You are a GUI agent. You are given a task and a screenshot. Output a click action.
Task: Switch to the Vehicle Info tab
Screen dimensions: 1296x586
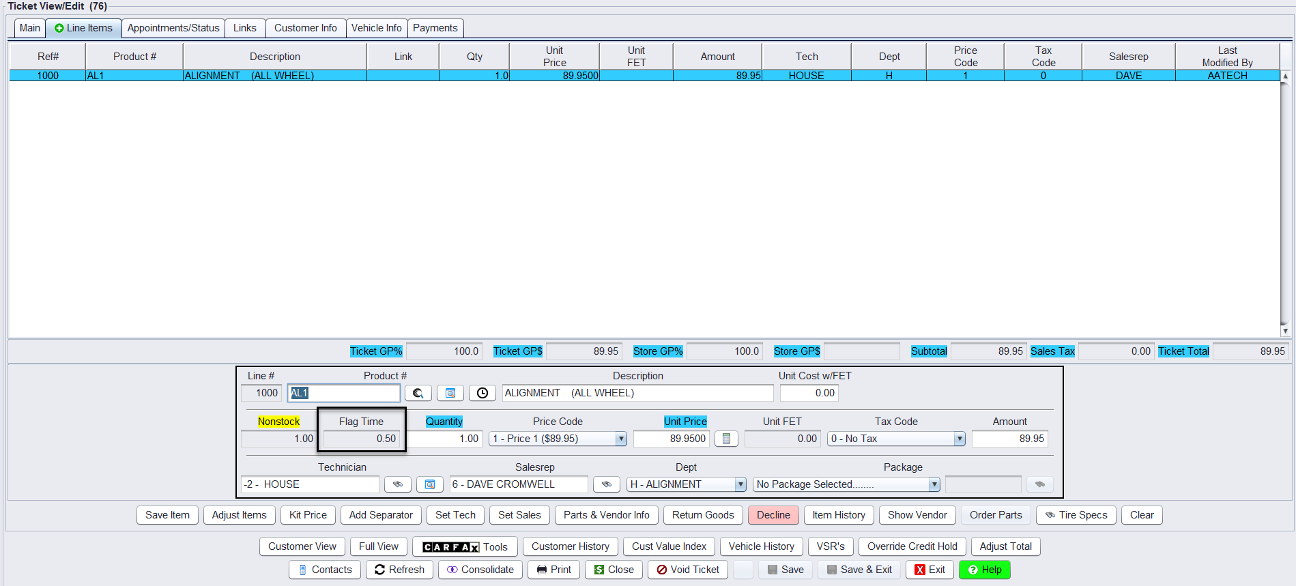click(376, 28)
